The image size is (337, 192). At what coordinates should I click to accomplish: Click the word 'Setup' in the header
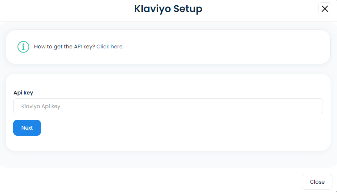(x=188, y=9)
